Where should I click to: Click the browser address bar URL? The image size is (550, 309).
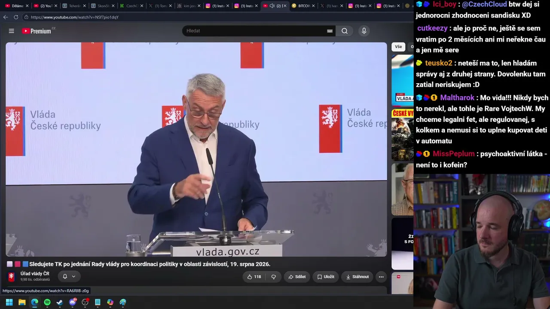pos(74,17)
